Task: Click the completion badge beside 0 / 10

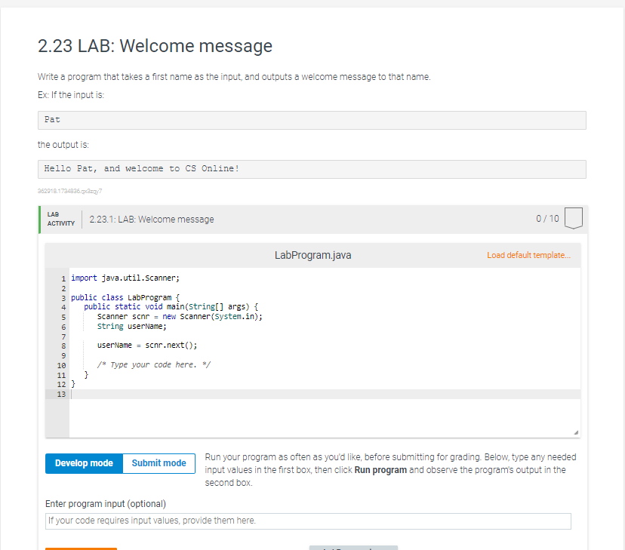Action: tap(573, 218)
